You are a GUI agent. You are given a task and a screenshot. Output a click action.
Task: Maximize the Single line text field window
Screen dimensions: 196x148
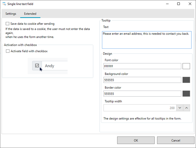[178, 4]
